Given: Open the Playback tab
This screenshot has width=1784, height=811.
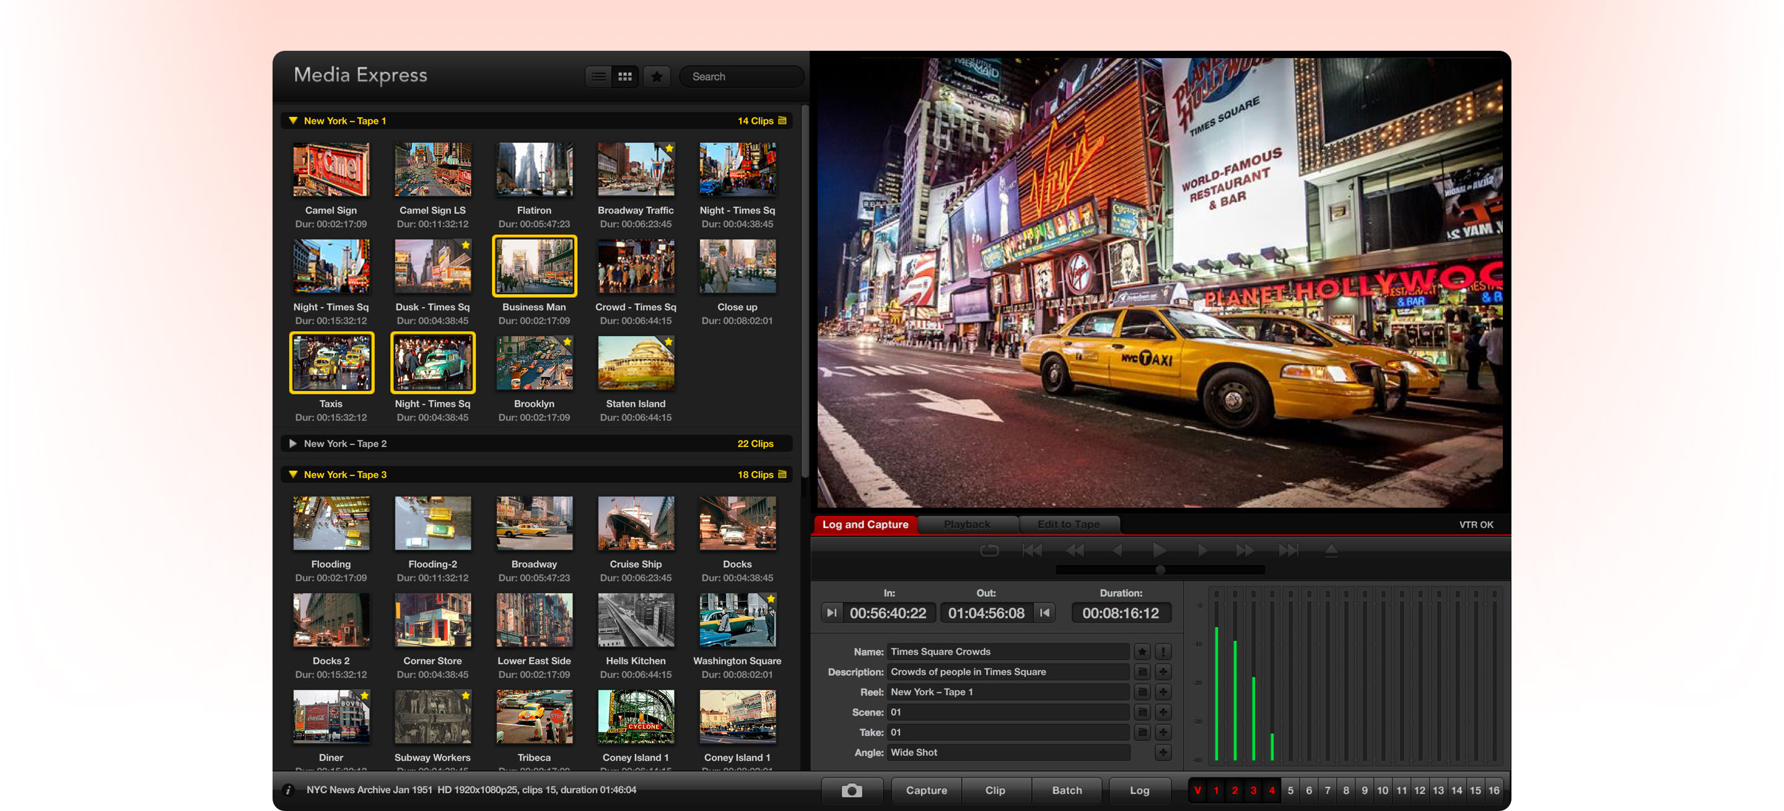Looking at the screenshot, I should tap(967, 524).
